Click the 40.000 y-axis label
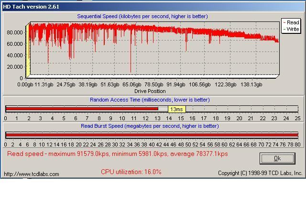 coord(15,55)
